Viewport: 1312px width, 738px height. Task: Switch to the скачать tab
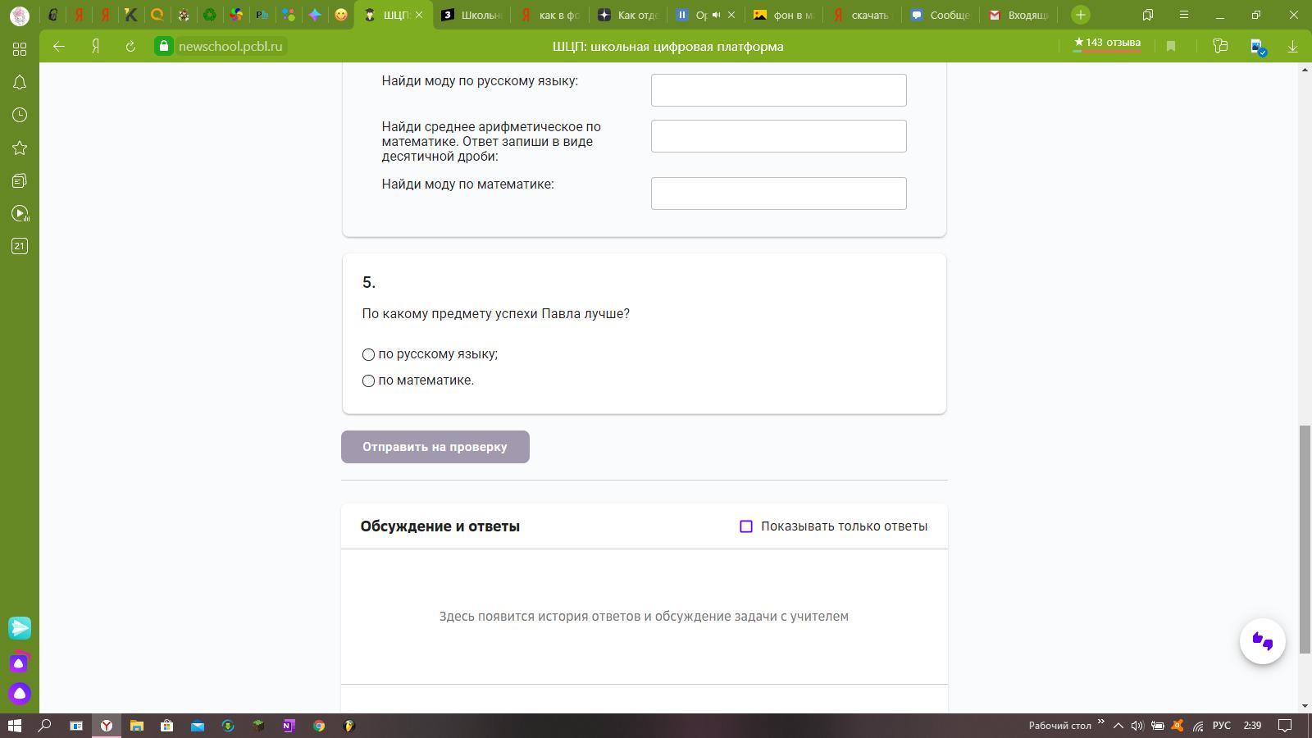click(x=863, y=15)
